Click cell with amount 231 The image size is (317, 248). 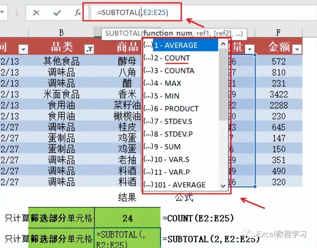pyautogui.click(x=279, y=83)
